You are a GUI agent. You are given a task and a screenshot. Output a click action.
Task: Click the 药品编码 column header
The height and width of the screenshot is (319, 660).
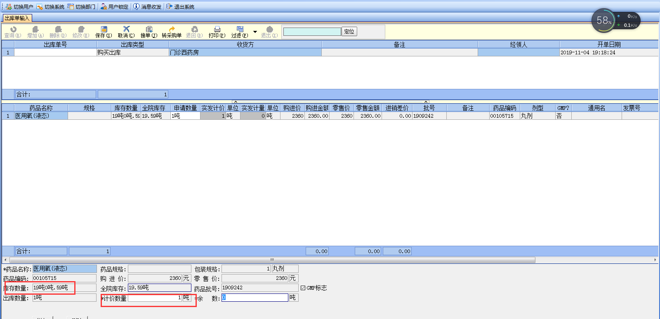(x=504, y=108)
